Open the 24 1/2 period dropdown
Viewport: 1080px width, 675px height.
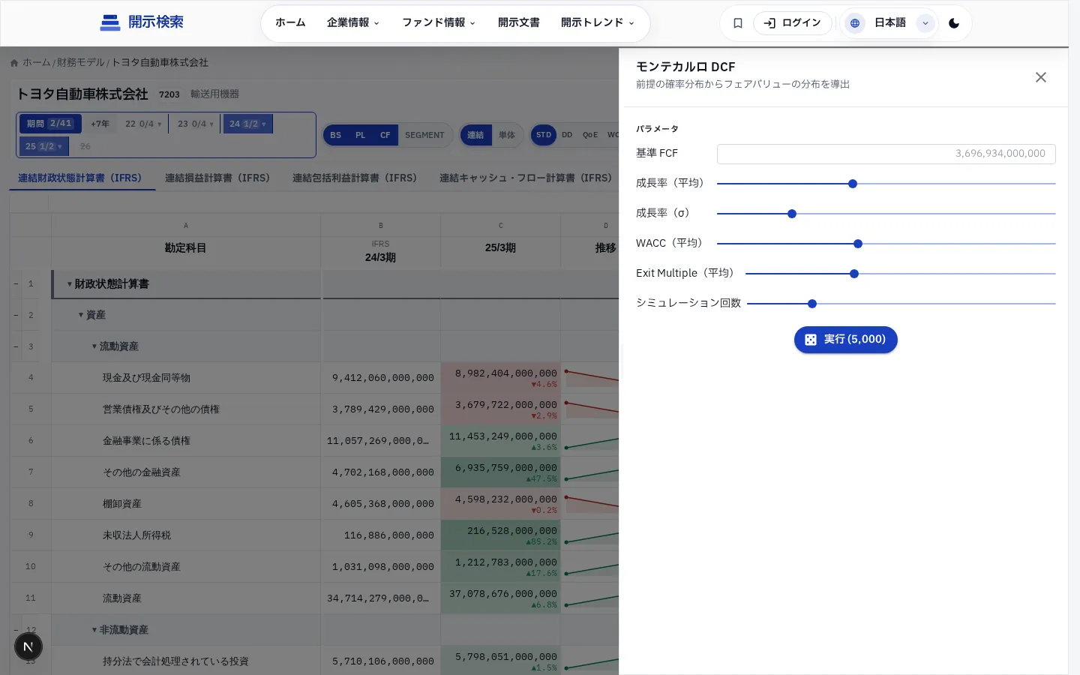(x=247, y=124)
